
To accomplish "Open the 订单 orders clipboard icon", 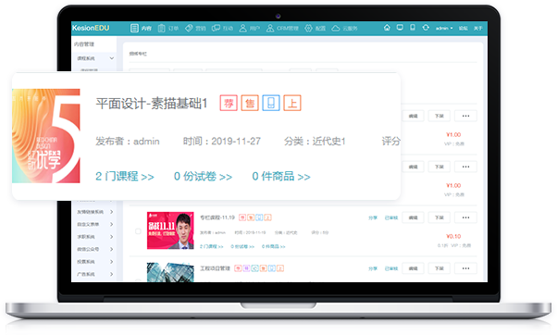I will click(161, 28).
